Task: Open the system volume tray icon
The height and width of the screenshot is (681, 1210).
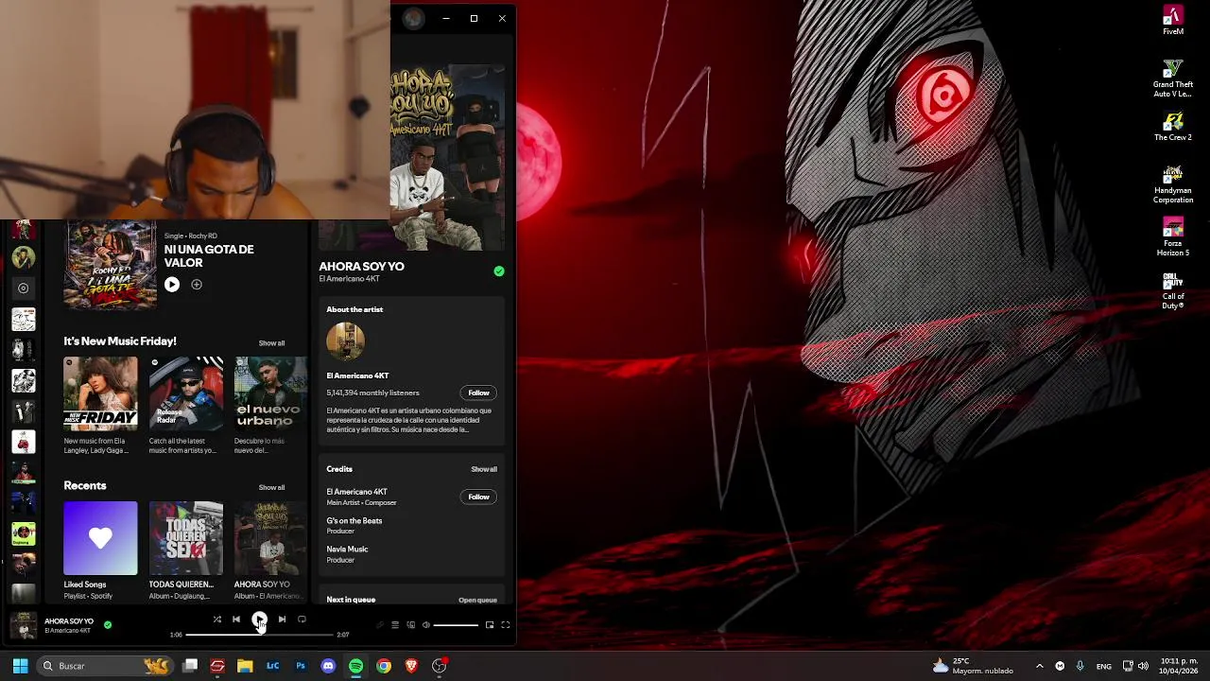Action: click(1143, 666)
